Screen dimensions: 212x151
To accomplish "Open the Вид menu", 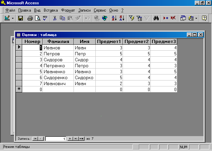I will click(37, 10).
